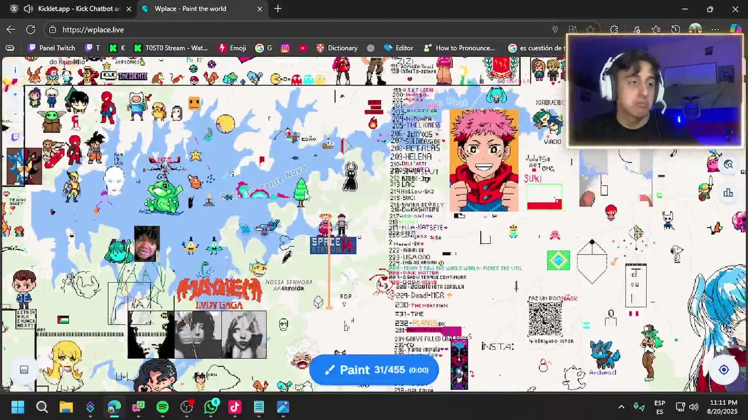Click the QR code pixel art
Screen dimensions: 748x420
click(x=545, y=319)
